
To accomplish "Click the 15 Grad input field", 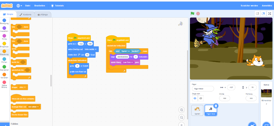I will click(x=87, y=55).
